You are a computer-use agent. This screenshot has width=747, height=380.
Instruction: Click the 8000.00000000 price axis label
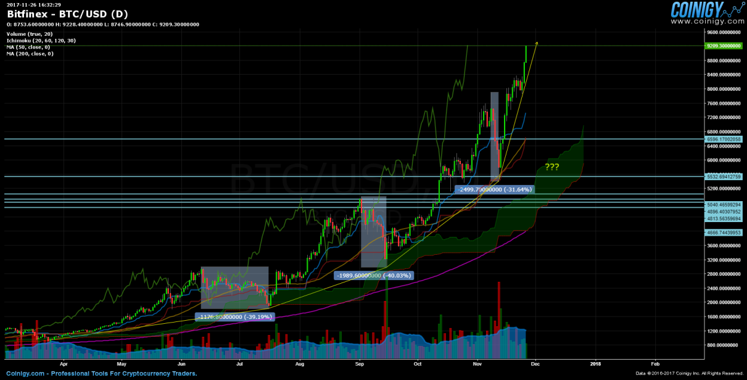point(724,89)
